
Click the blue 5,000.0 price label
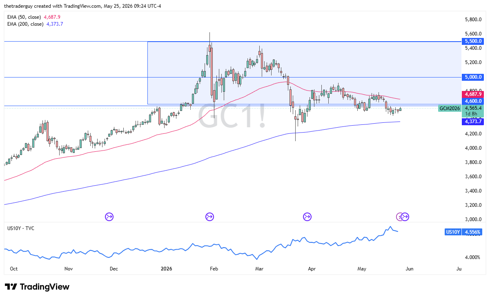pos(473,77)
